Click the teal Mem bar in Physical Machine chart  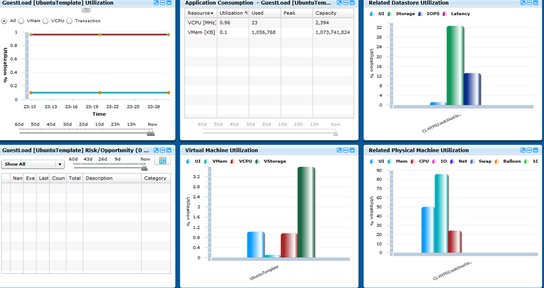[x=441, y=214]
